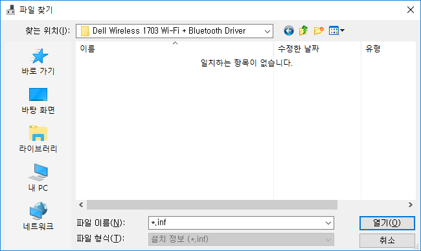Click the scroll right arrow

coord(410,205)
